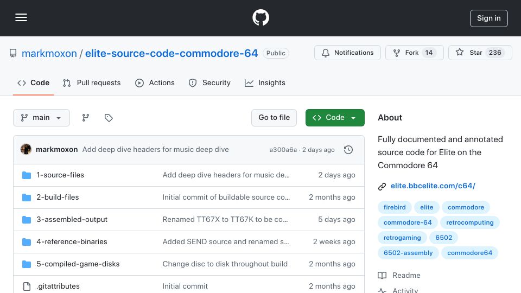
Task: Open the elite.bbcelite.com/c64/ website link
Action: click(x=433, y=186)
